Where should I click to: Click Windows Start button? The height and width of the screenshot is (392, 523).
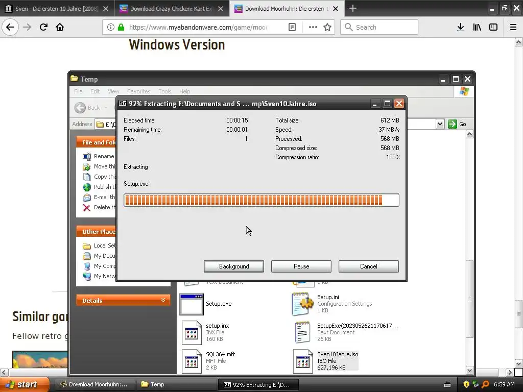25,384
